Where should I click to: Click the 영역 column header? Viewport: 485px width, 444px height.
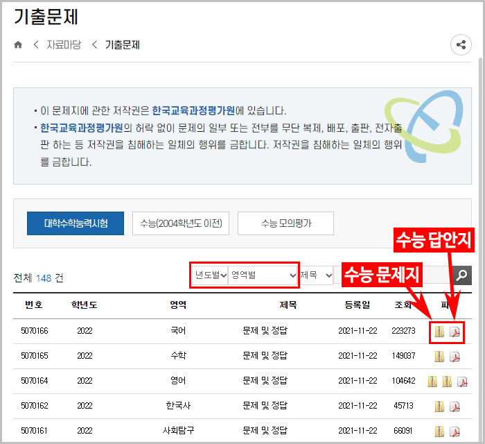click(x=178, y=305)
